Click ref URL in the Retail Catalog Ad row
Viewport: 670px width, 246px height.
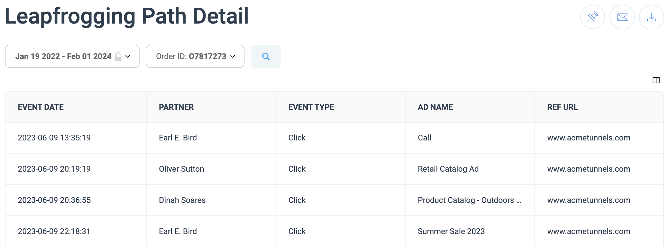click(589, 169)
